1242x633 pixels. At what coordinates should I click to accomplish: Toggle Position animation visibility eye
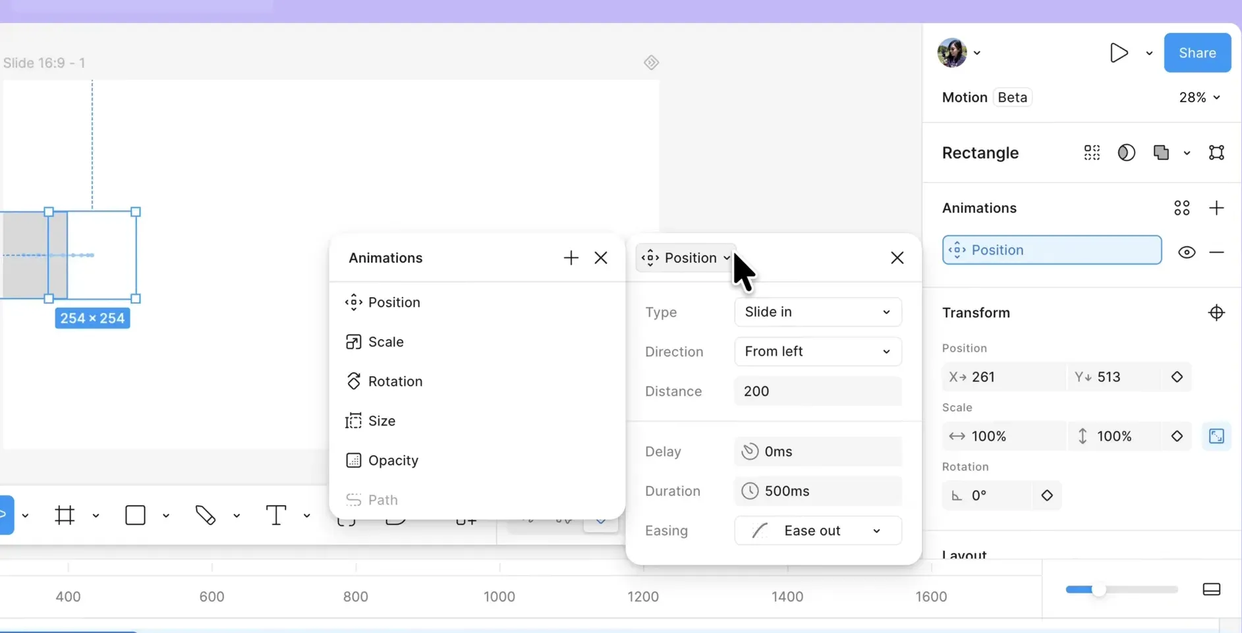coord(1187,252)
